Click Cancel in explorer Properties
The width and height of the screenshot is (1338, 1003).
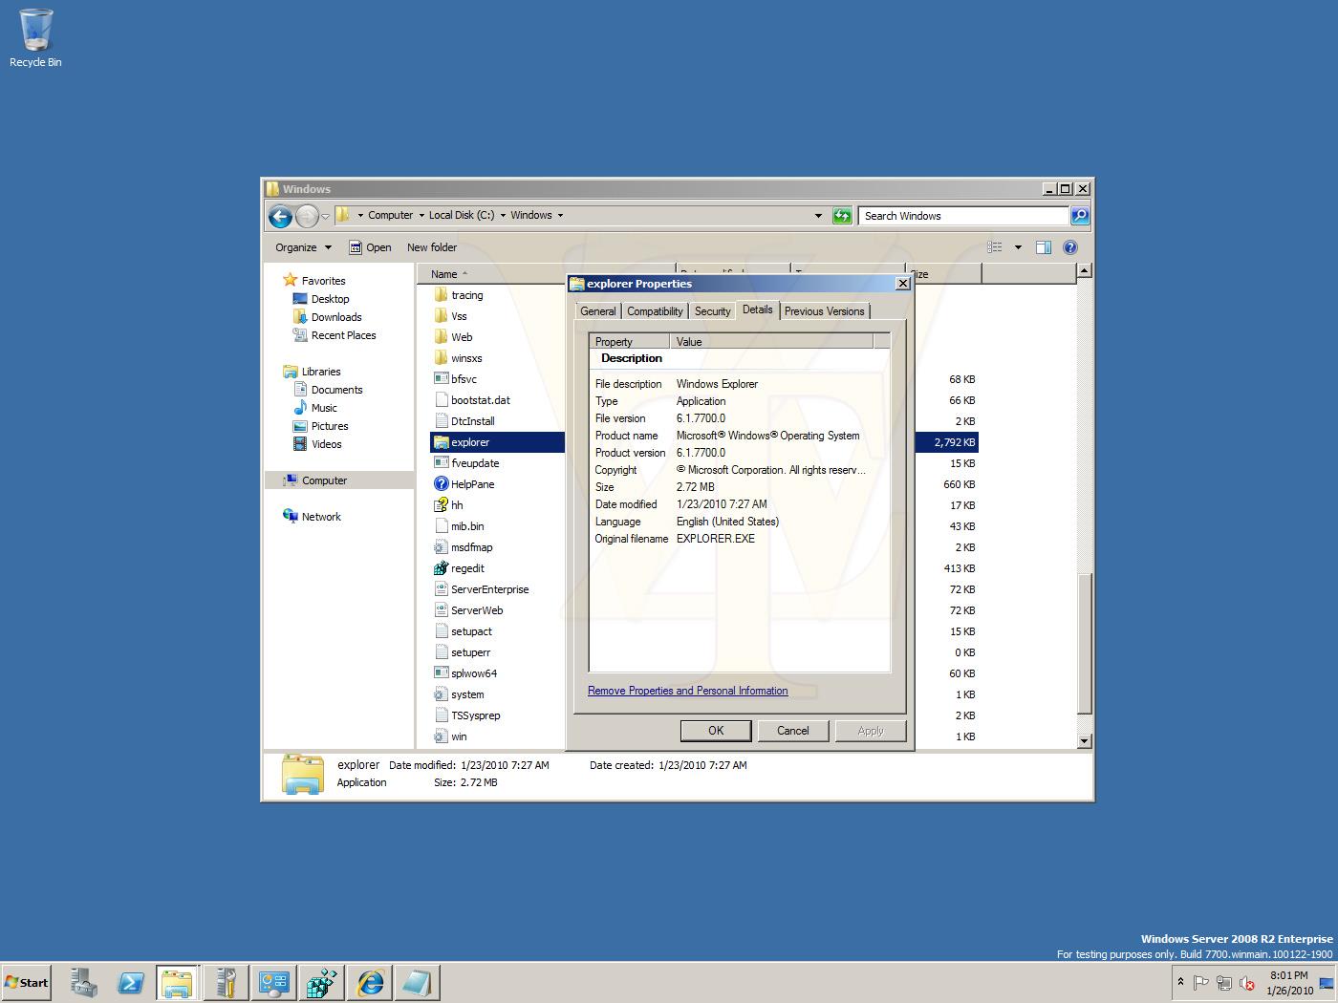point(792,731)
